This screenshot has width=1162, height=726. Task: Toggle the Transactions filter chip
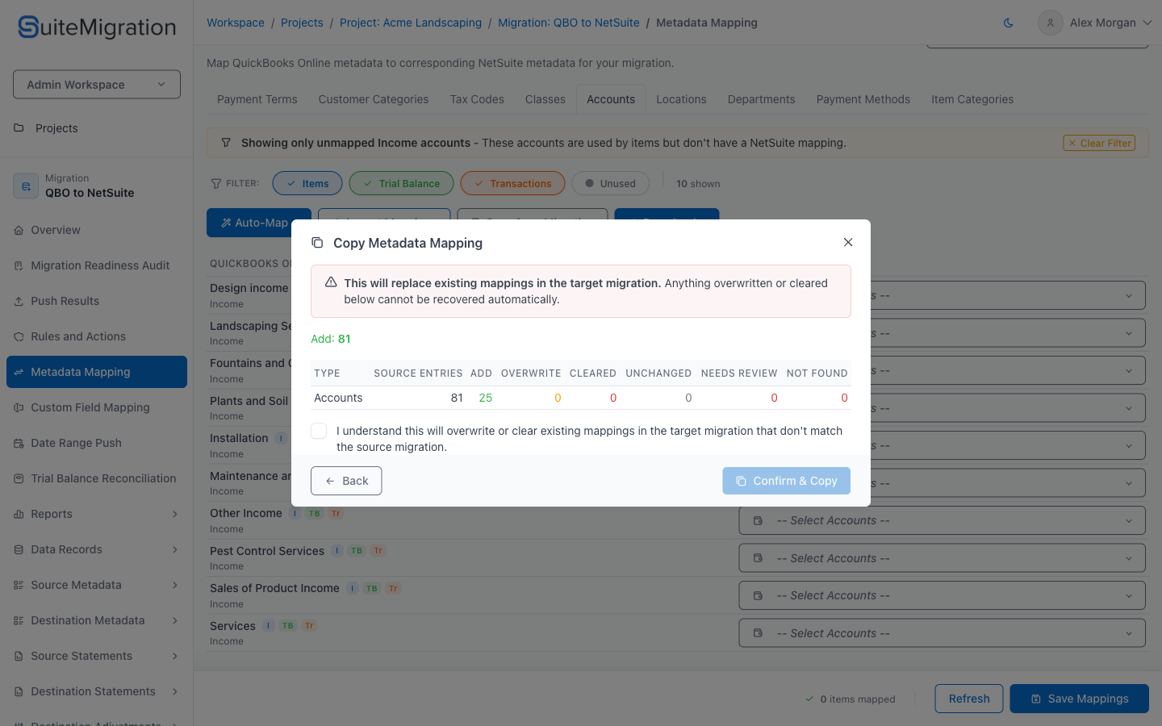512,183
